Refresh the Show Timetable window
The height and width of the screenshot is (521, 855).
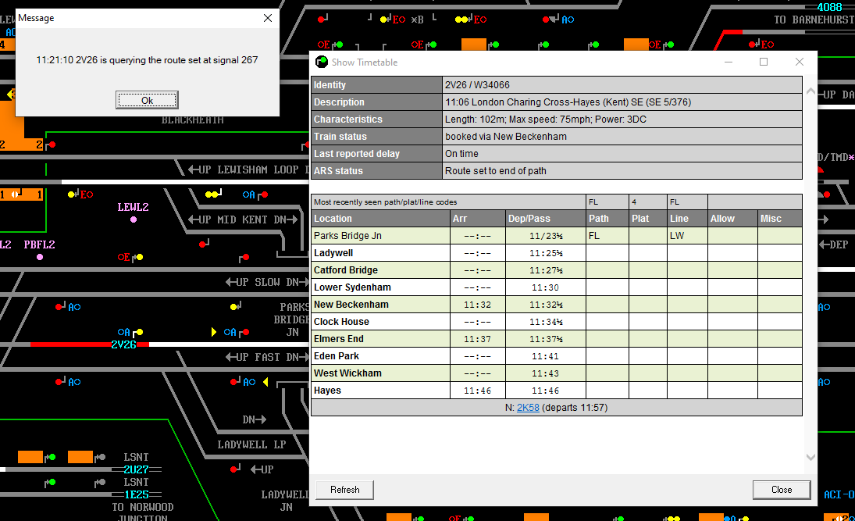pos(344,489)
